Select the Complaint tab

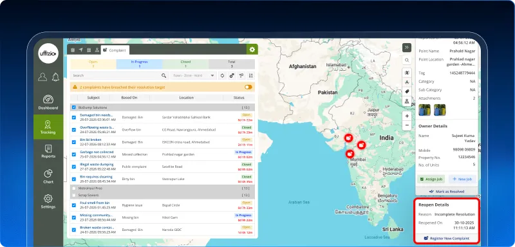pos(115,50)
